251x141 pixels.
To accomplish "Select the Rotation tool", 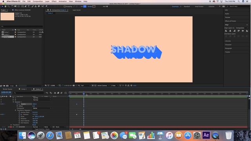I will point(12,6).
